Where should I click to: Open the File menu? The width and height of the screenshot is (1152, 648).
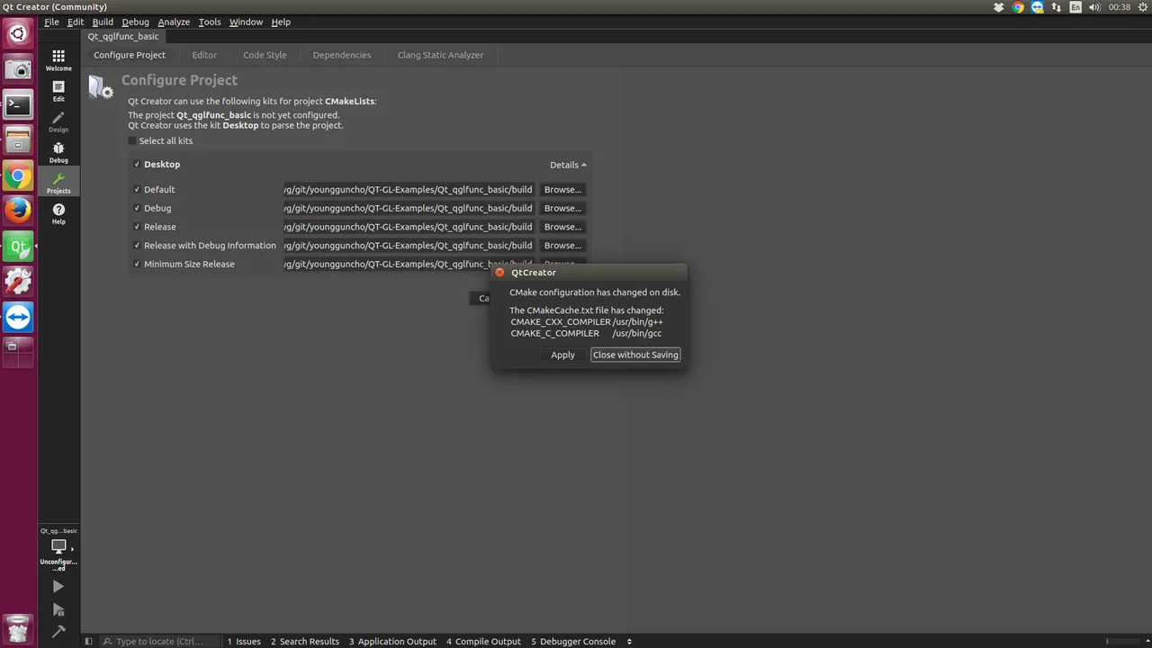(51, 22)
